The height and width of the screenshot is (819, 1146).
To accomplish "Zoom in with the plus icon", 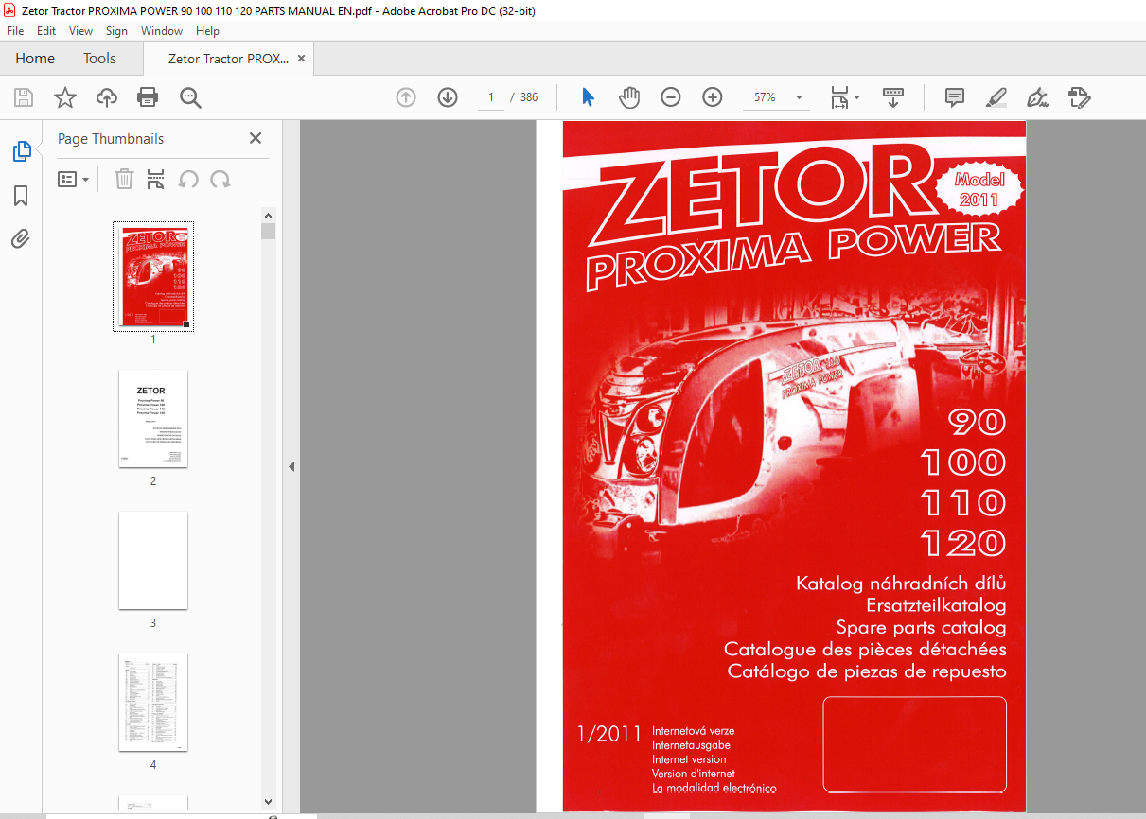I will click(x=713, y=97).
